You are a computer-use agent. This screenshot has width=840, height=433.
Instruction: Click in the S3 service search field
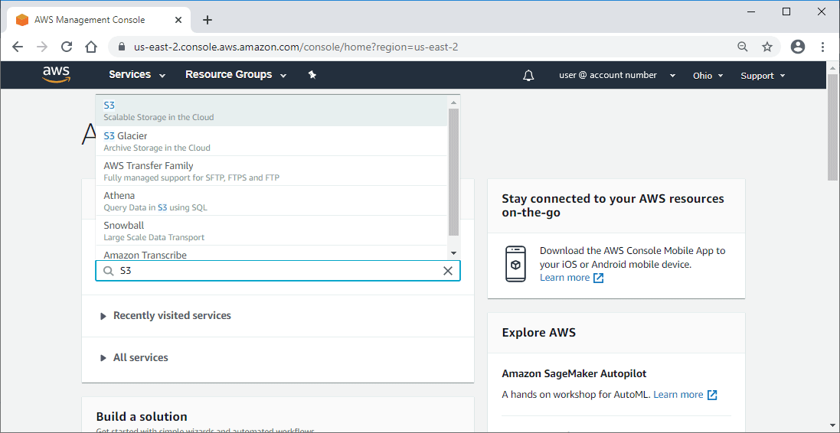pyautogui.click(x=277, y=271)
